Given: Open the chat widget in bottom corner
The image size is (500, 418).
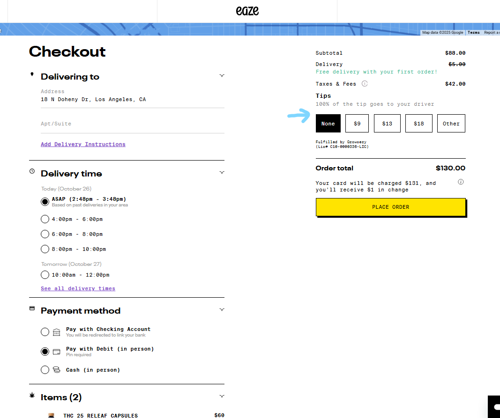Looking at the screenshot, I should point(495,406).
